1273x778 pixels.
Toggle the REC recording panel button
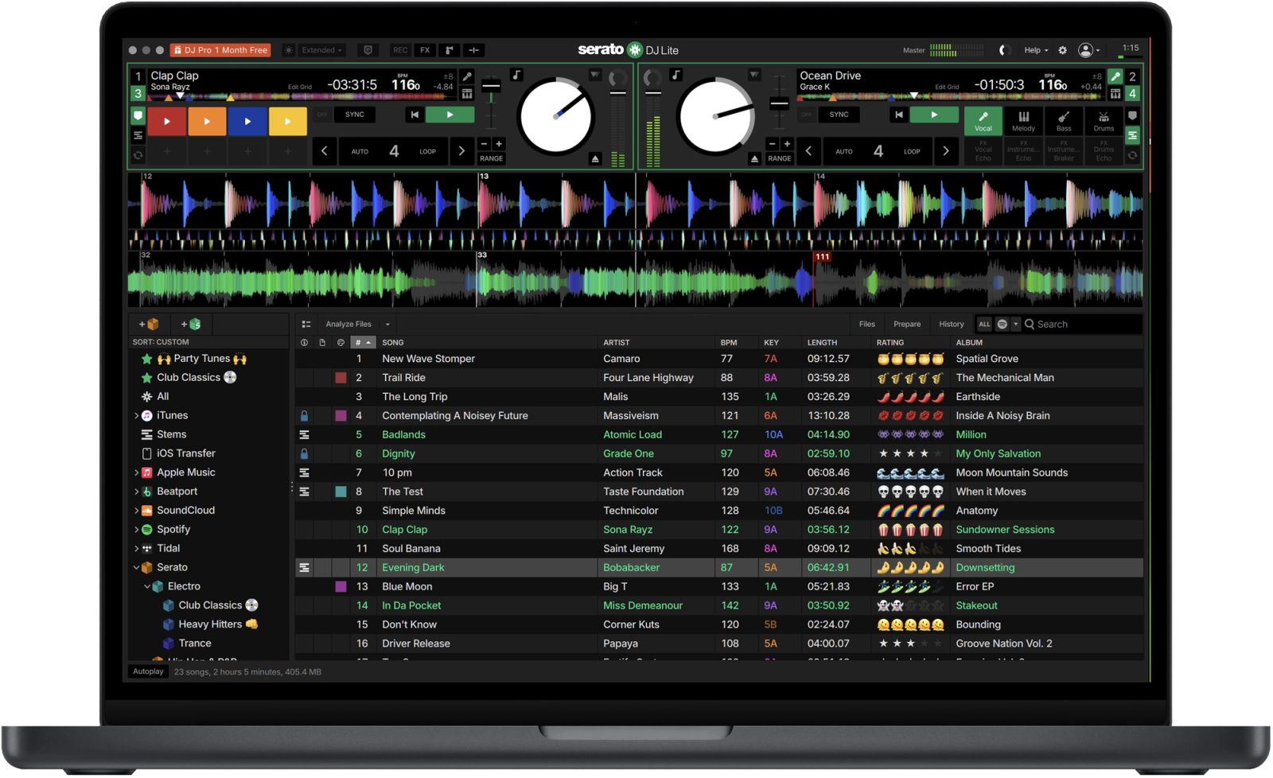pyautogui.click(x=400, y=50)
